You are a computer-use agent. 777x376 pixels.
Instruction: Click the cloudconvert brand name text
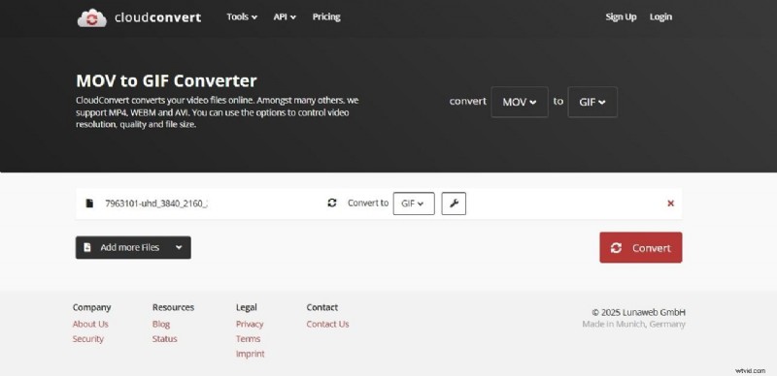[157, 17]
